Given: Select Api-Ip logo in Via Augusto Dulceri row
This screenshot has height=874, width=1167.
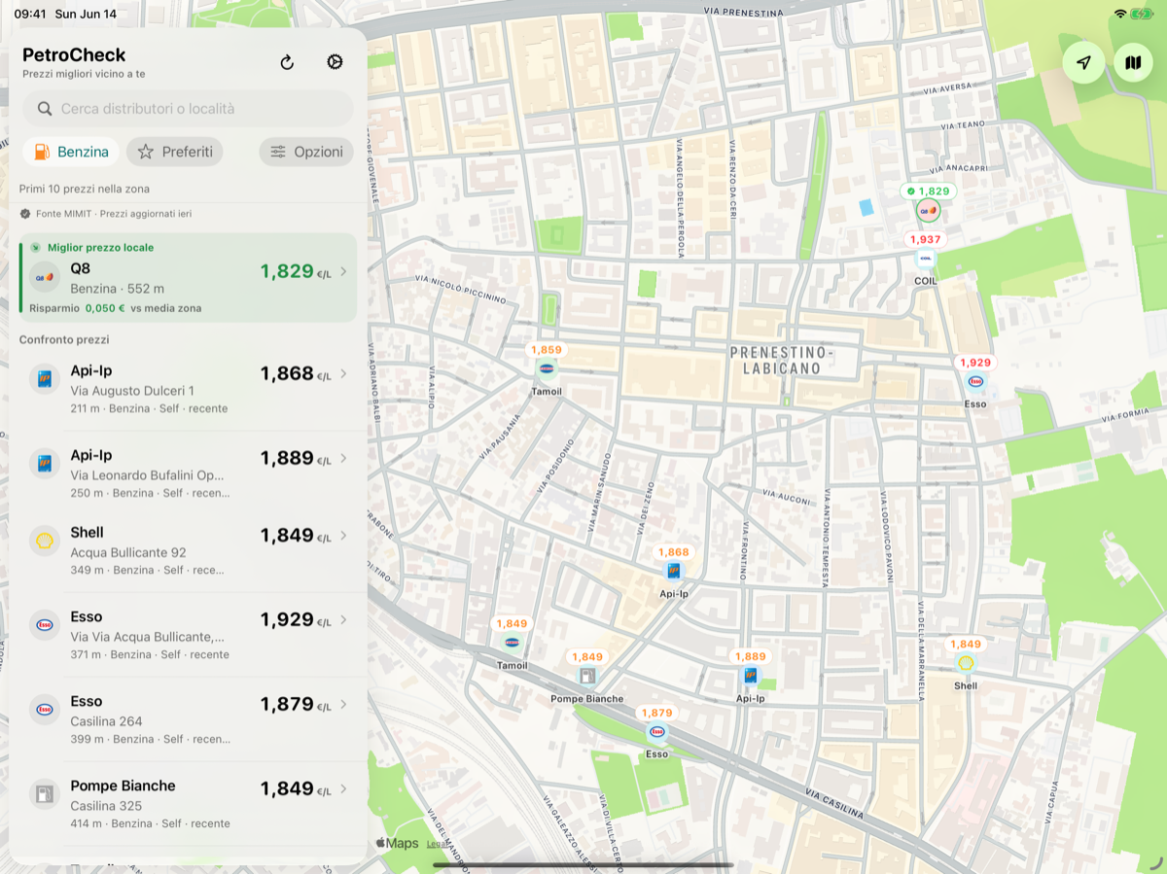Looking at the screenshot, I should tap(44, 379).
